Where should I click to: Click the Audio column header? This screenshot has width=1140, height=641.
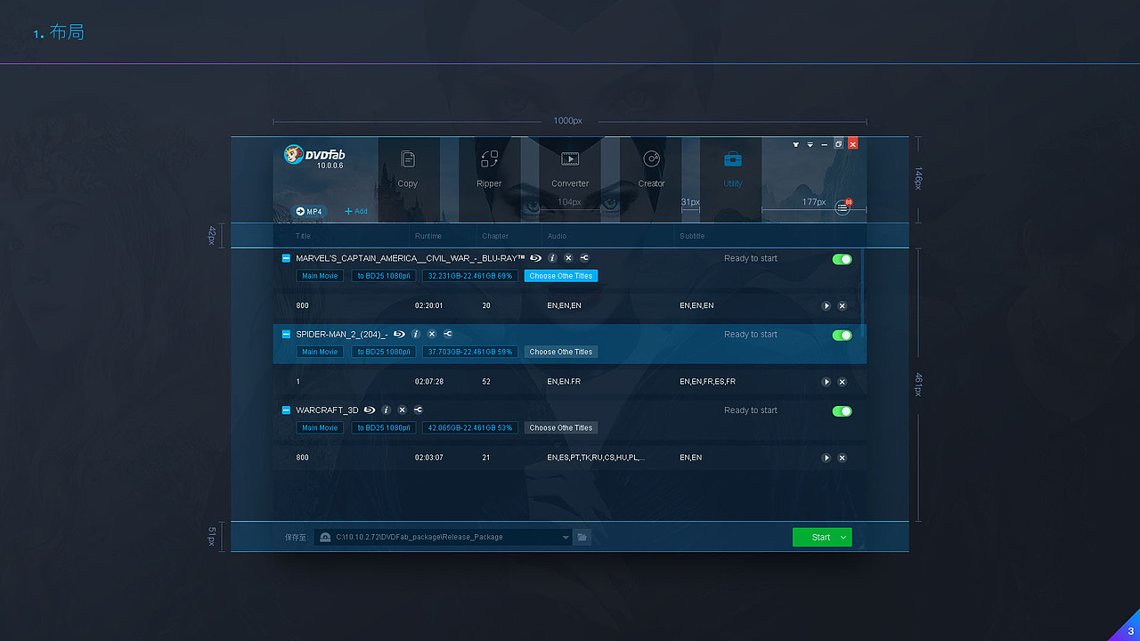[557, 236]
